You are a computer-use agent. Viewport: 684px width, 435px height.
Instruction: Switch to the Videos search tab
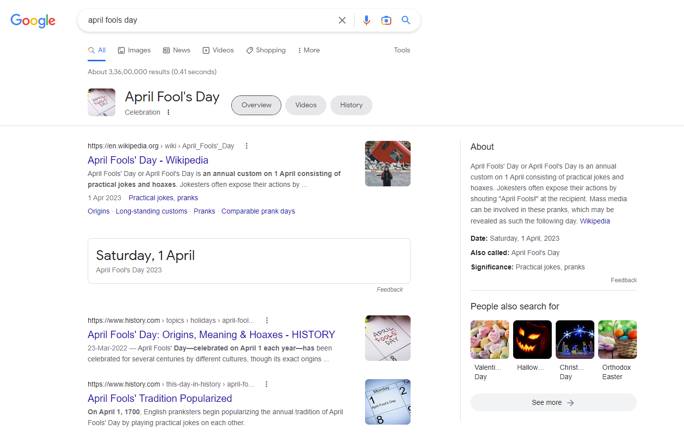[218, 50]
